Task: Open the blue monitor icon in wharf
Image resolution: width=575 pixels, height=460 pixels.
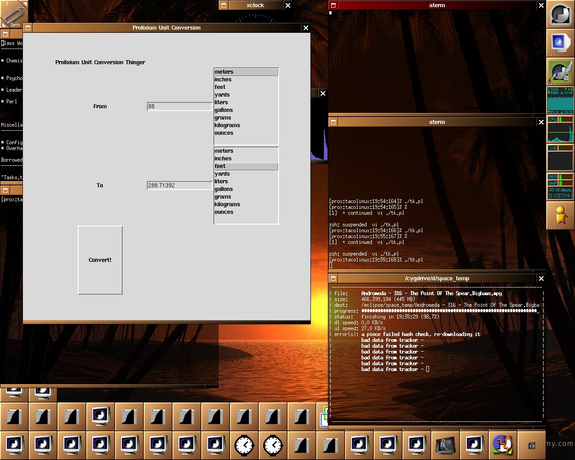Action: (560, 43)
